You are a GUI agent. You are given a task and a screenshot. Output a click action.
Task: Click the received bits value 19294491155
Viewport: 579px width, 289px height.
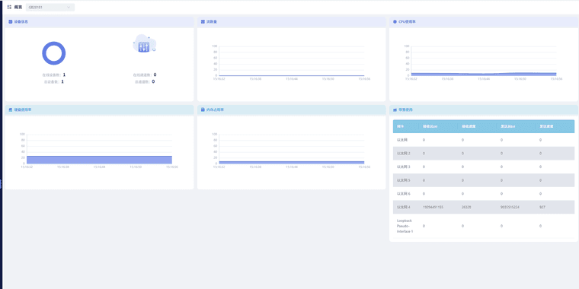point(433,207)
